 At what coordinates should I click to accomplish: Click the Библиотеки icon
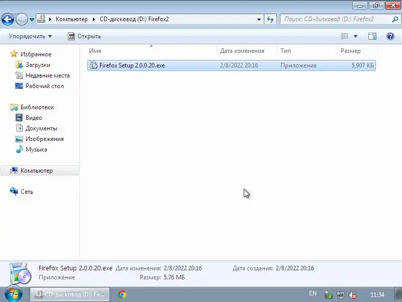[x=14, y=107]
